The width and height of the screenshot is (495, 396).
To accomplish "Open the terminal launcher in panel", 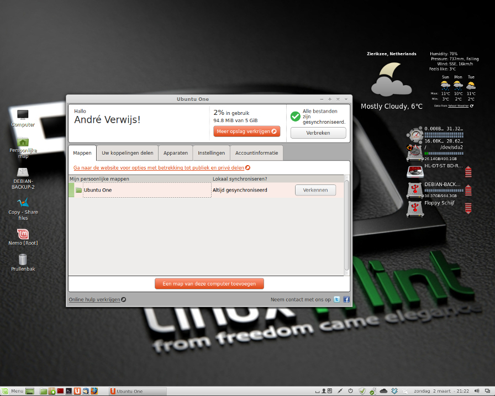I will point(69,391).
